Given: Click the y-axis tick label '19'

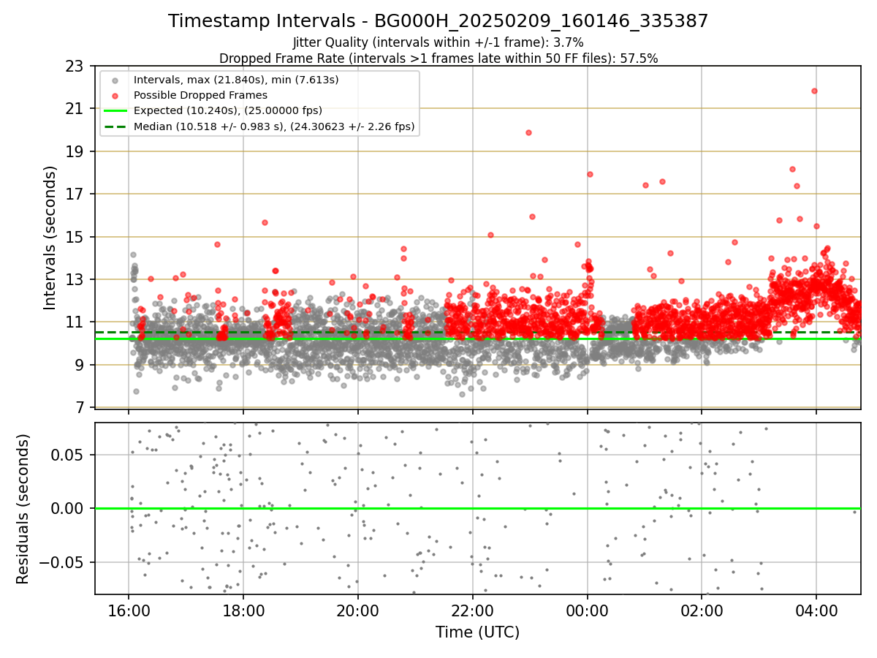Looking at the screenshot, I should click(75, 152).
